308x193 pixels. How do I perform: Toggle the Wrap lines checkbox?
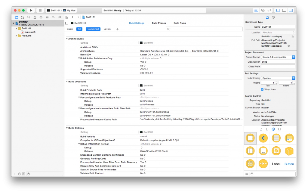[262, 89]
